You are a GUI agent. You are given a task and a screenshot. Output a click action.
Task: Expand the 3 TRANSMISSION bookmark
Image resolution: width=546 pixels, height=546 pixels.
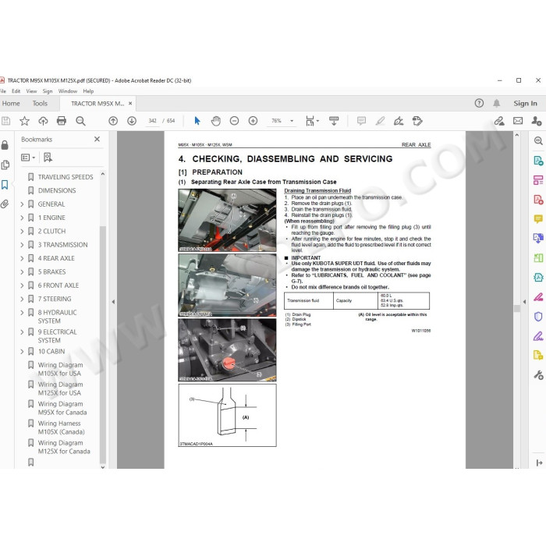[22, 245]
